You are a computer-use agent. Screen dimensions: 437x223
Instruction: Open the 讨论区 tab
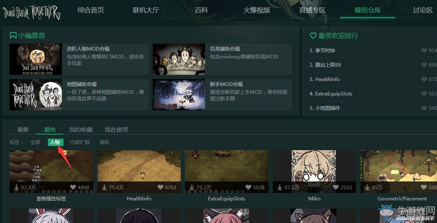tap(423, 10)
